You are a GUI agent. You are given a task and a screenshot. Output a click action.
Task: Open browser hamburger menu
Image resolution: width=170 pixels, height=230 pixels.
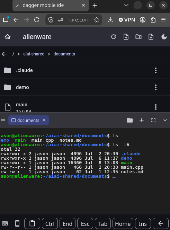pos(163,20)
